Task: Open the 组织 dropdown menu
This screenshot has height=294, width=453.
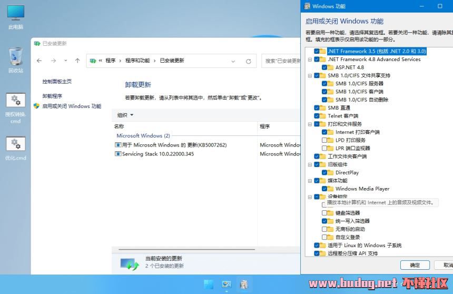Action: click(x=125, y=115)
